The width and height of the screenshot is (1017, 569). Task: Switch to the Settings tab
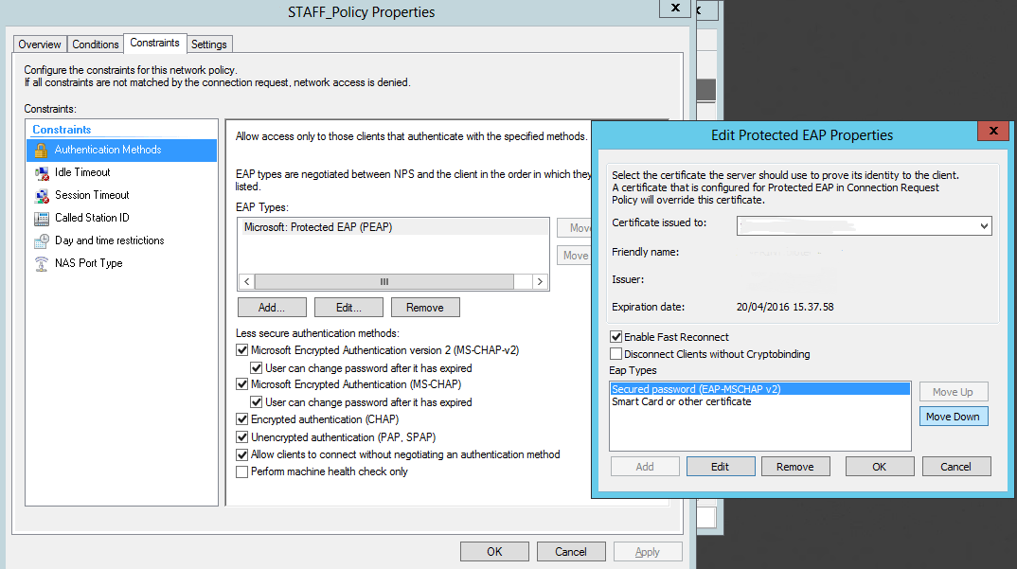(x=209, y=44)
